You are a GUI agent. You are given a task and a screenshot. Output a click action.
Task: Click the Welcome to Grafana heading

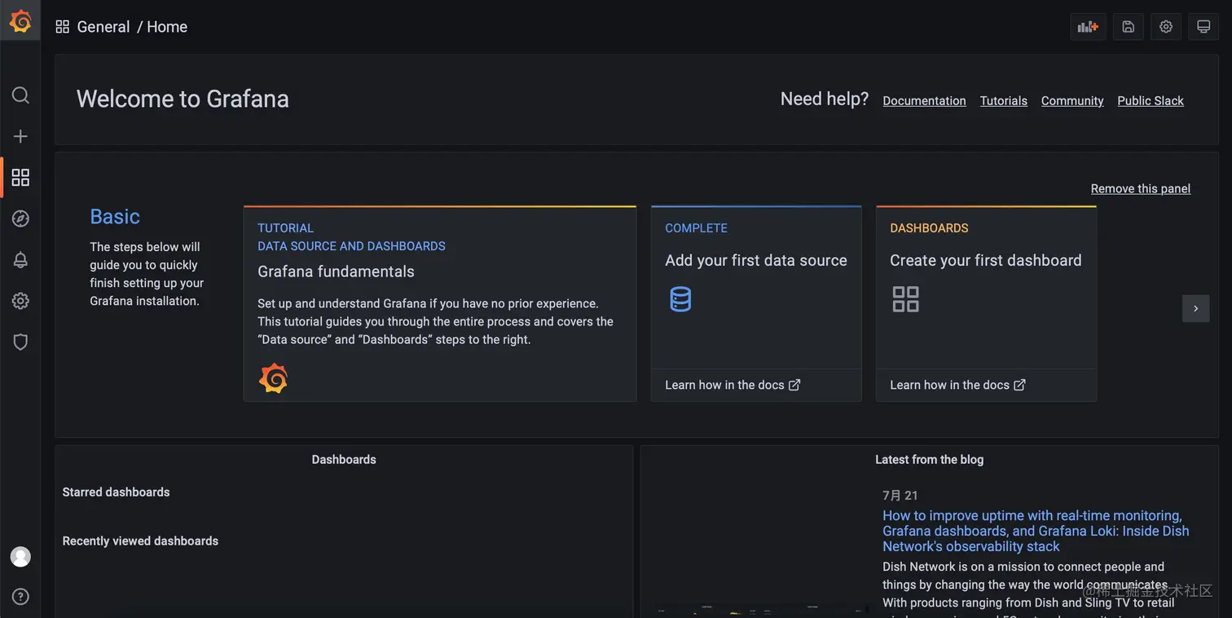(183, 99)
